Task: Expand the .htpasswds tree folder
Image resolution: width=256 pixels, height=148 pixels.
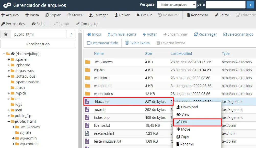Action: coord(9,71)
